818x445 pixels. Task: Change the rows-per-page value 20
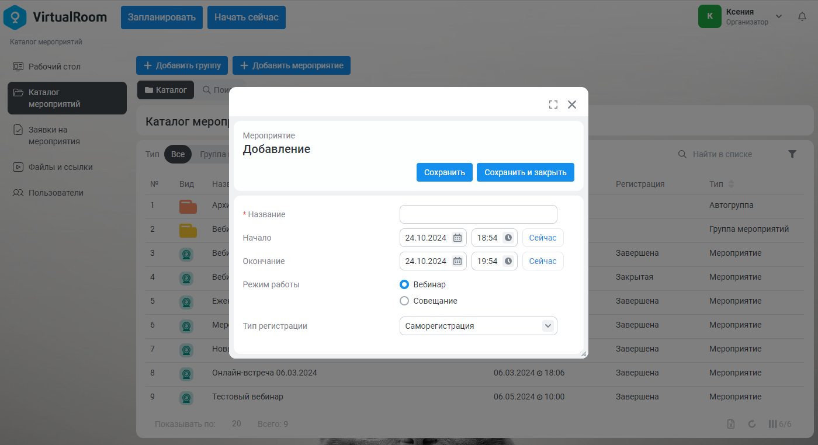[237, 423]
